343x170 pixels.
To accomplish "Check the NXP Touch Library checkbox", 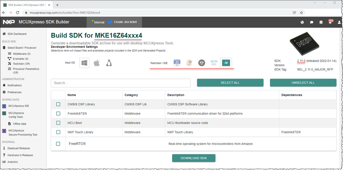I will 58,132.
